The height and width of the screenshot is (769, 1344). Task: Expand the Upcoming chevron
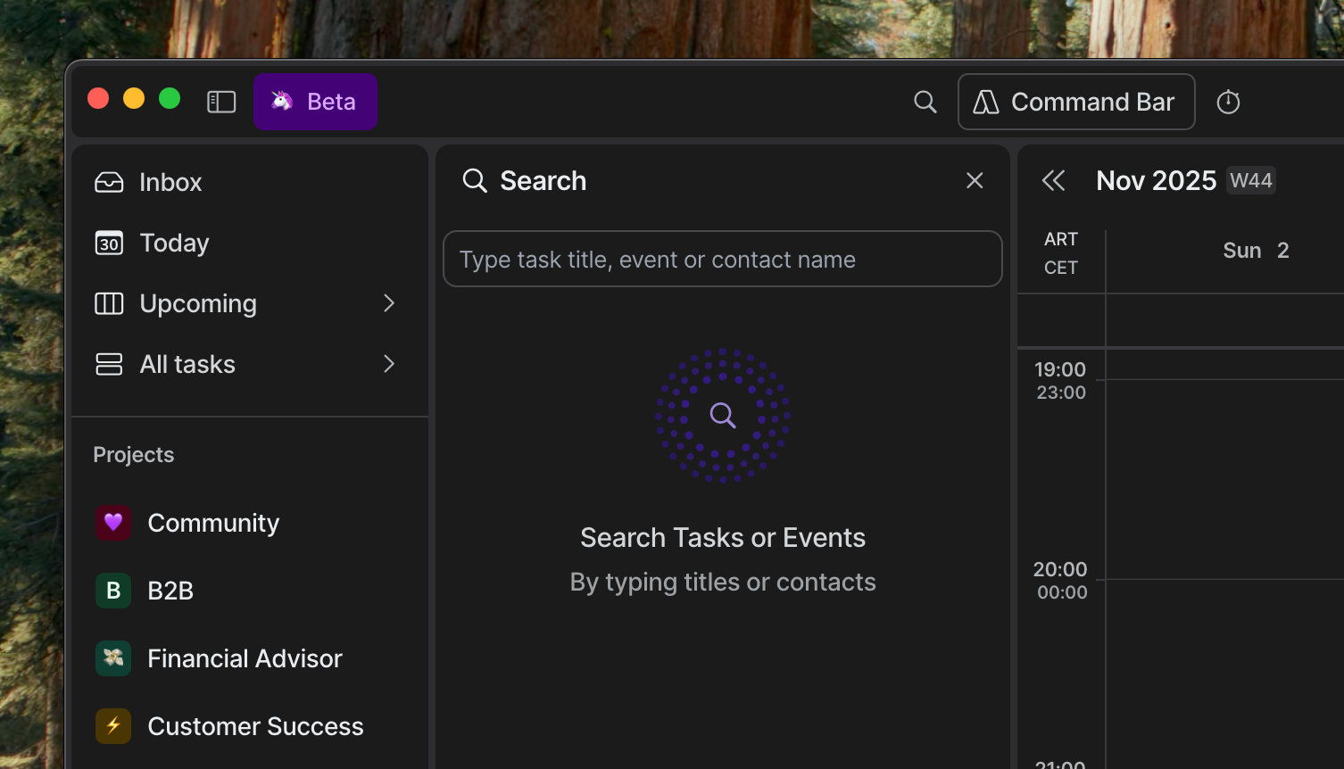click(x=389, y=303)
